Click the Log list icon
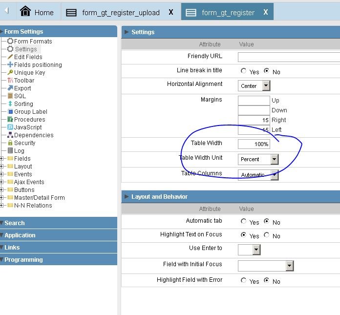 tap(10, 150)
